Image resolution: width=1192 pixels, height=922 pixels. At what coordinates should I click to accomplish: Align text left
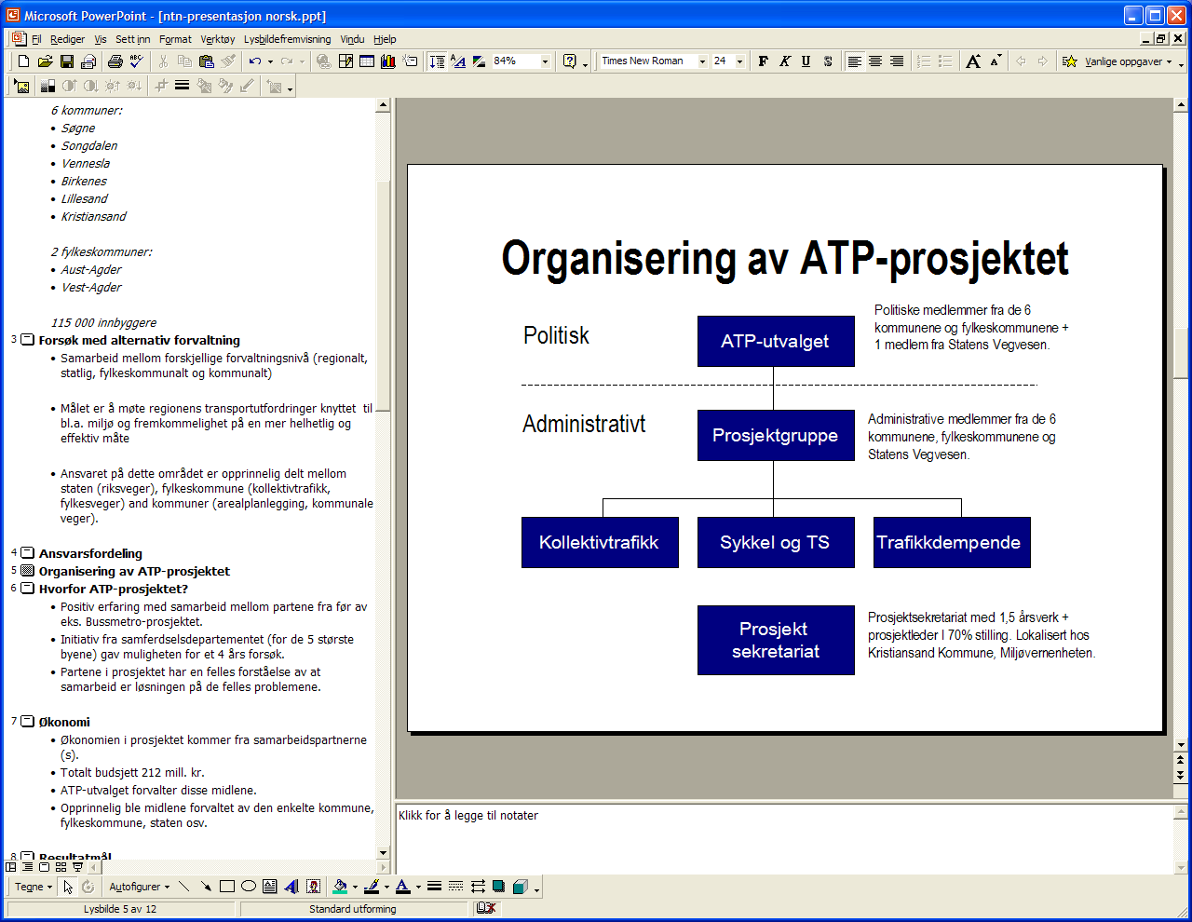(x=854, y=61)
